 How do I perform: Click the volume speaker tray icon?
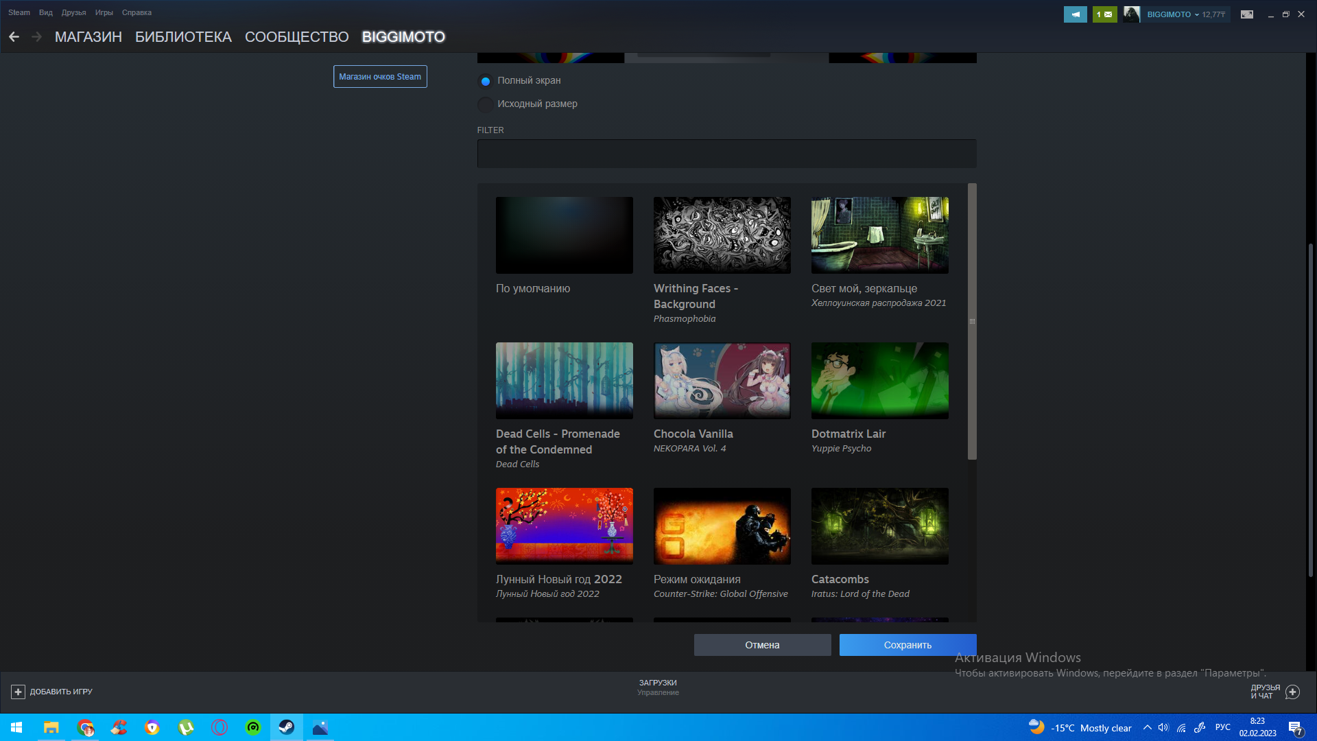pos(1163,727)
